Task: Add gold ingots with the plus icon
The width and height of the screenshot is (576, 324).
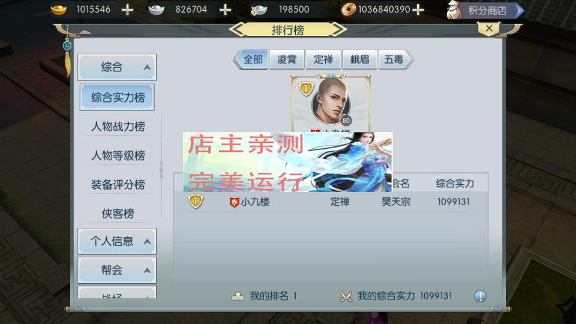Action: click(127, 10)
